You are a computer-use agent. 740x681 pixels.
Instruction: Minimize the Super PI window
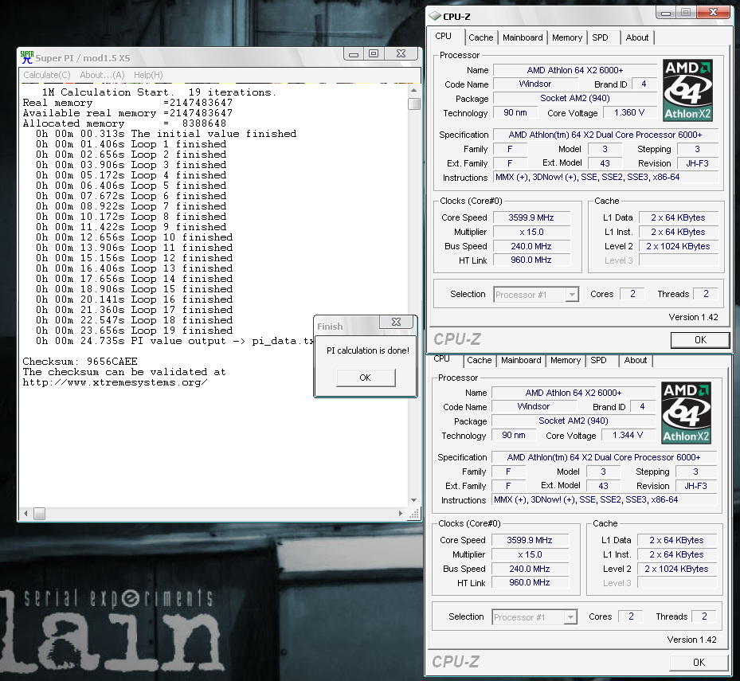[354, 54]
